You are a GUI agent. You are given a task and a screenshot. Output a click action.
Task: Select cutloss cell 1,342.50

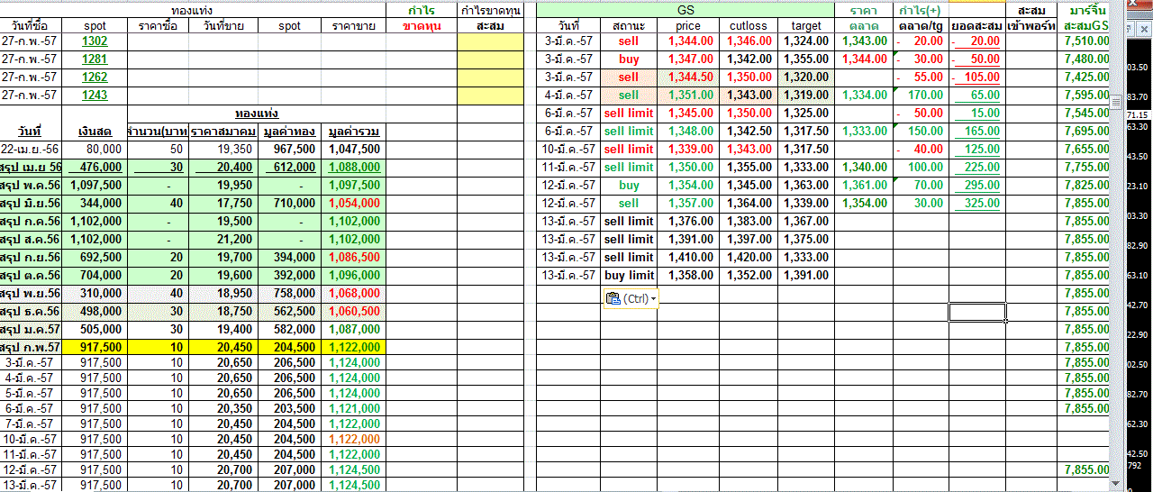pyautogui.click(x=749, y=132)
